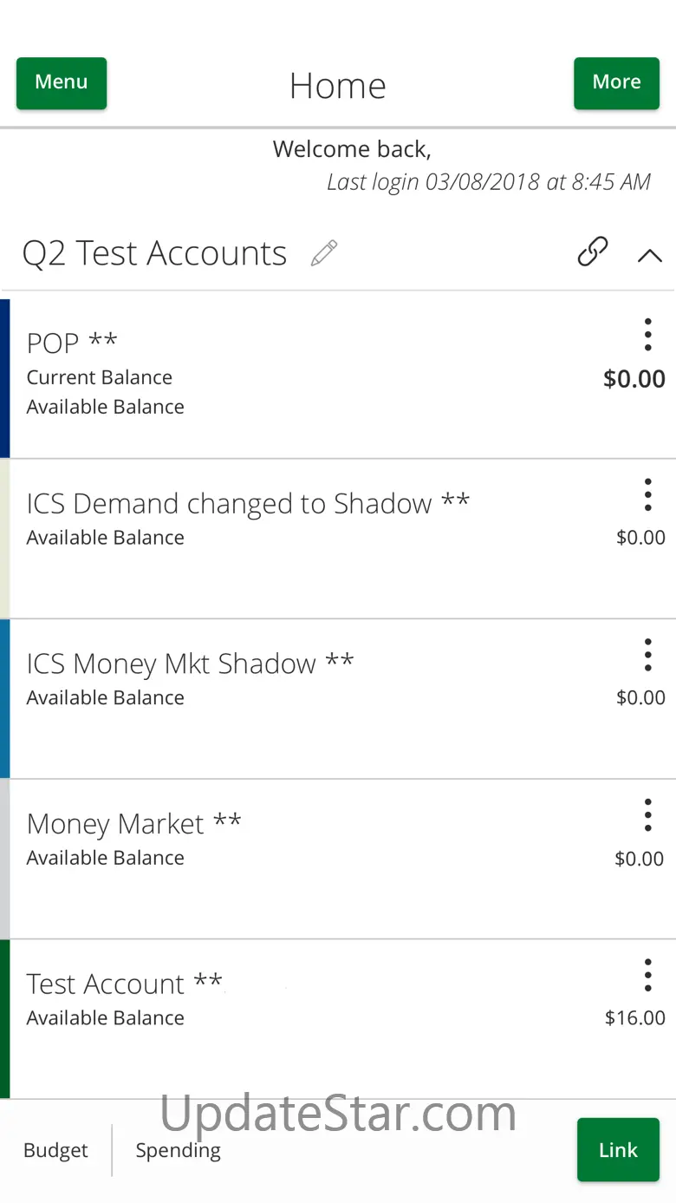Click the green Test Account color bar
The width and height of the screenshot is (676, 1203).
[5, 1018]
